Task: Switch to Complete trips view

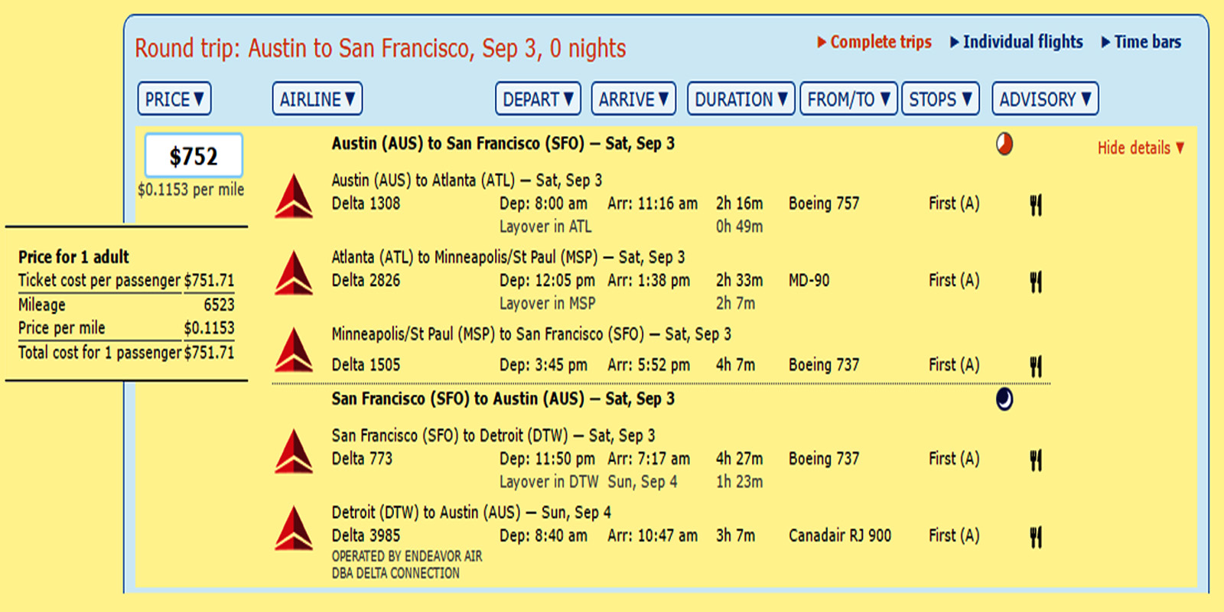Action: (x=874, y=42)
